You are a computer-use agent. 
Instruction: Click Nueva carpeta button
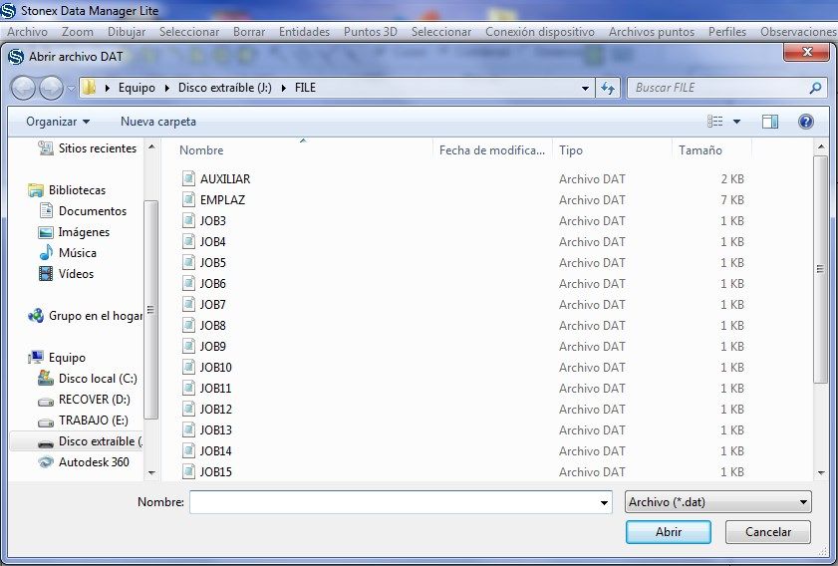click(158, 122)
